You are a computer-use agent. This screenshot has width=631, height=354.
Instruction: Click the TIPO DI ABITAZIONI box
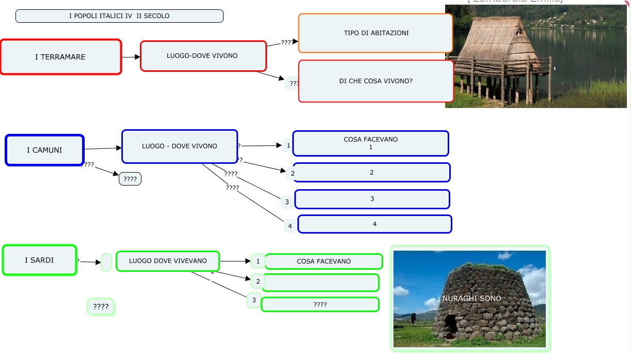pos(375,33)
